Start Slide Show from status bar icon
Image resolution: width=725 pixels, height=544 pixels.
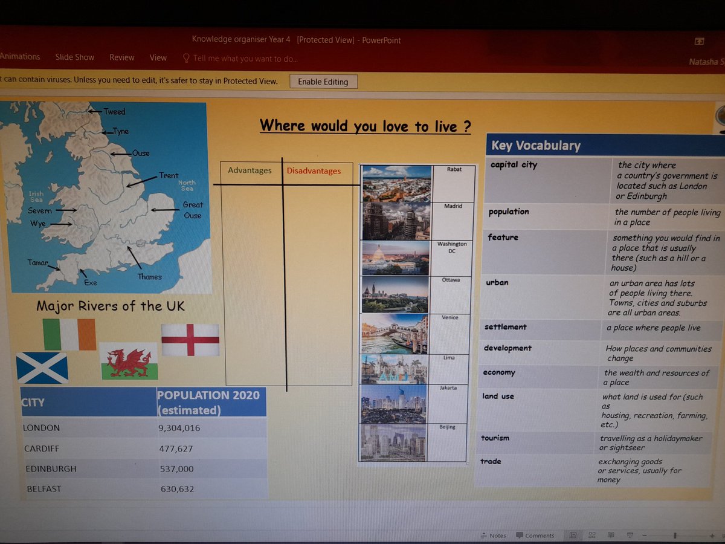[x=630, y=535]
